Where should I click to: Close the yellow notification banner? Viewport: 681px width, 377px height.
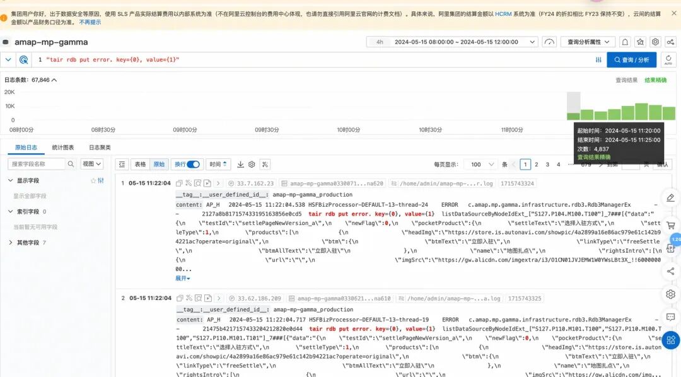click(673, 13)
